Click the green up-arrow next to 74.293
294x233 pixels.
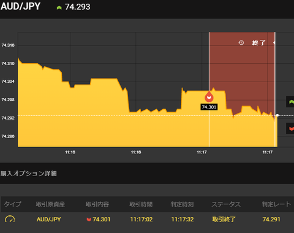pyautogui.click(x=59, y=8)
